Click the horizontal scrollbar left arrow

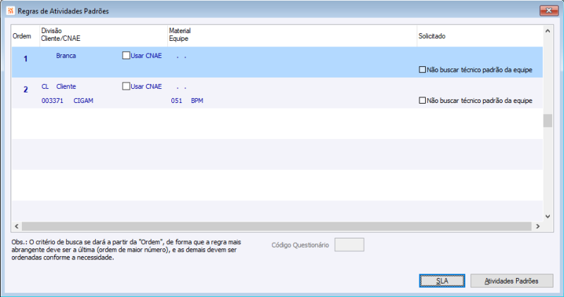tap(16, 226)
